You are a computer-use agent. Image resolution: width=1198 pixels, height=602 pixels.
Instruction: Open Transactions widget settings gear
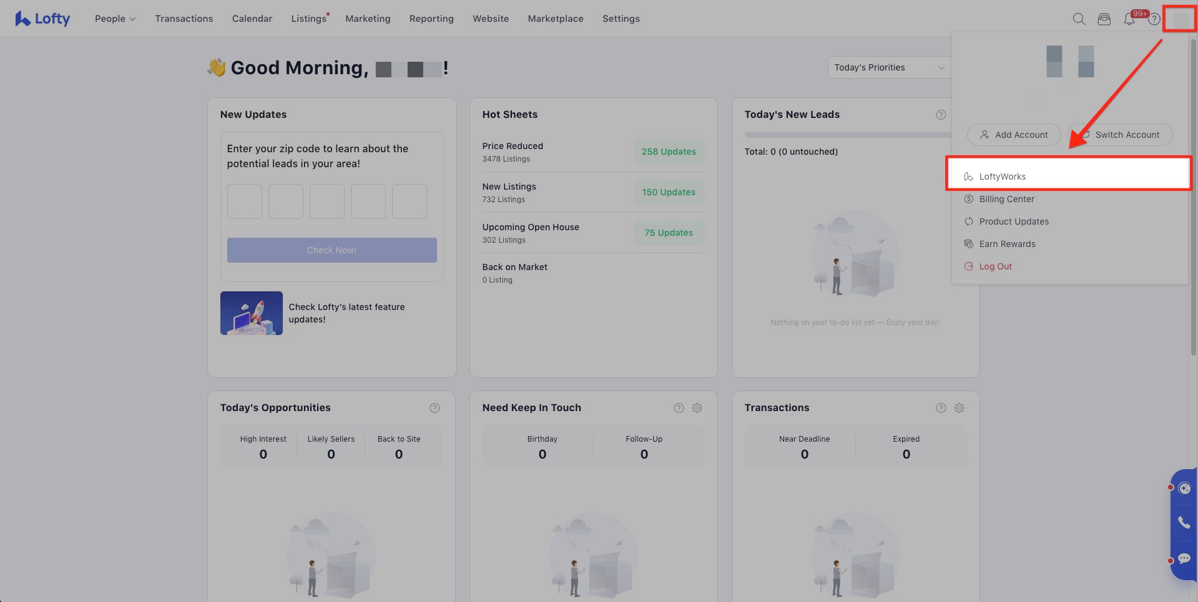[x=959, y=408]
